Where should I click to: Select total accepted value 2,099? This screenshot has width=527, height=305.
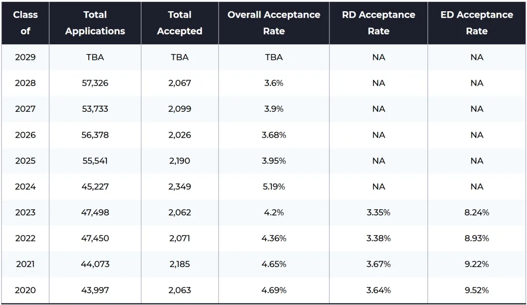180,109
